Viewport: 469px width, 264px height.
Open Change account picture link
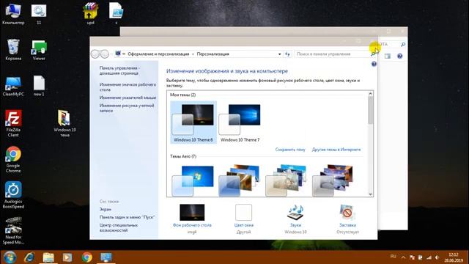coord(127,108)
